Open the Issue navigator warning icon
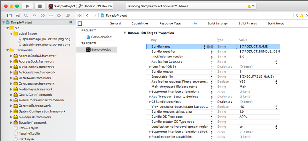 [x=34, y=16]
